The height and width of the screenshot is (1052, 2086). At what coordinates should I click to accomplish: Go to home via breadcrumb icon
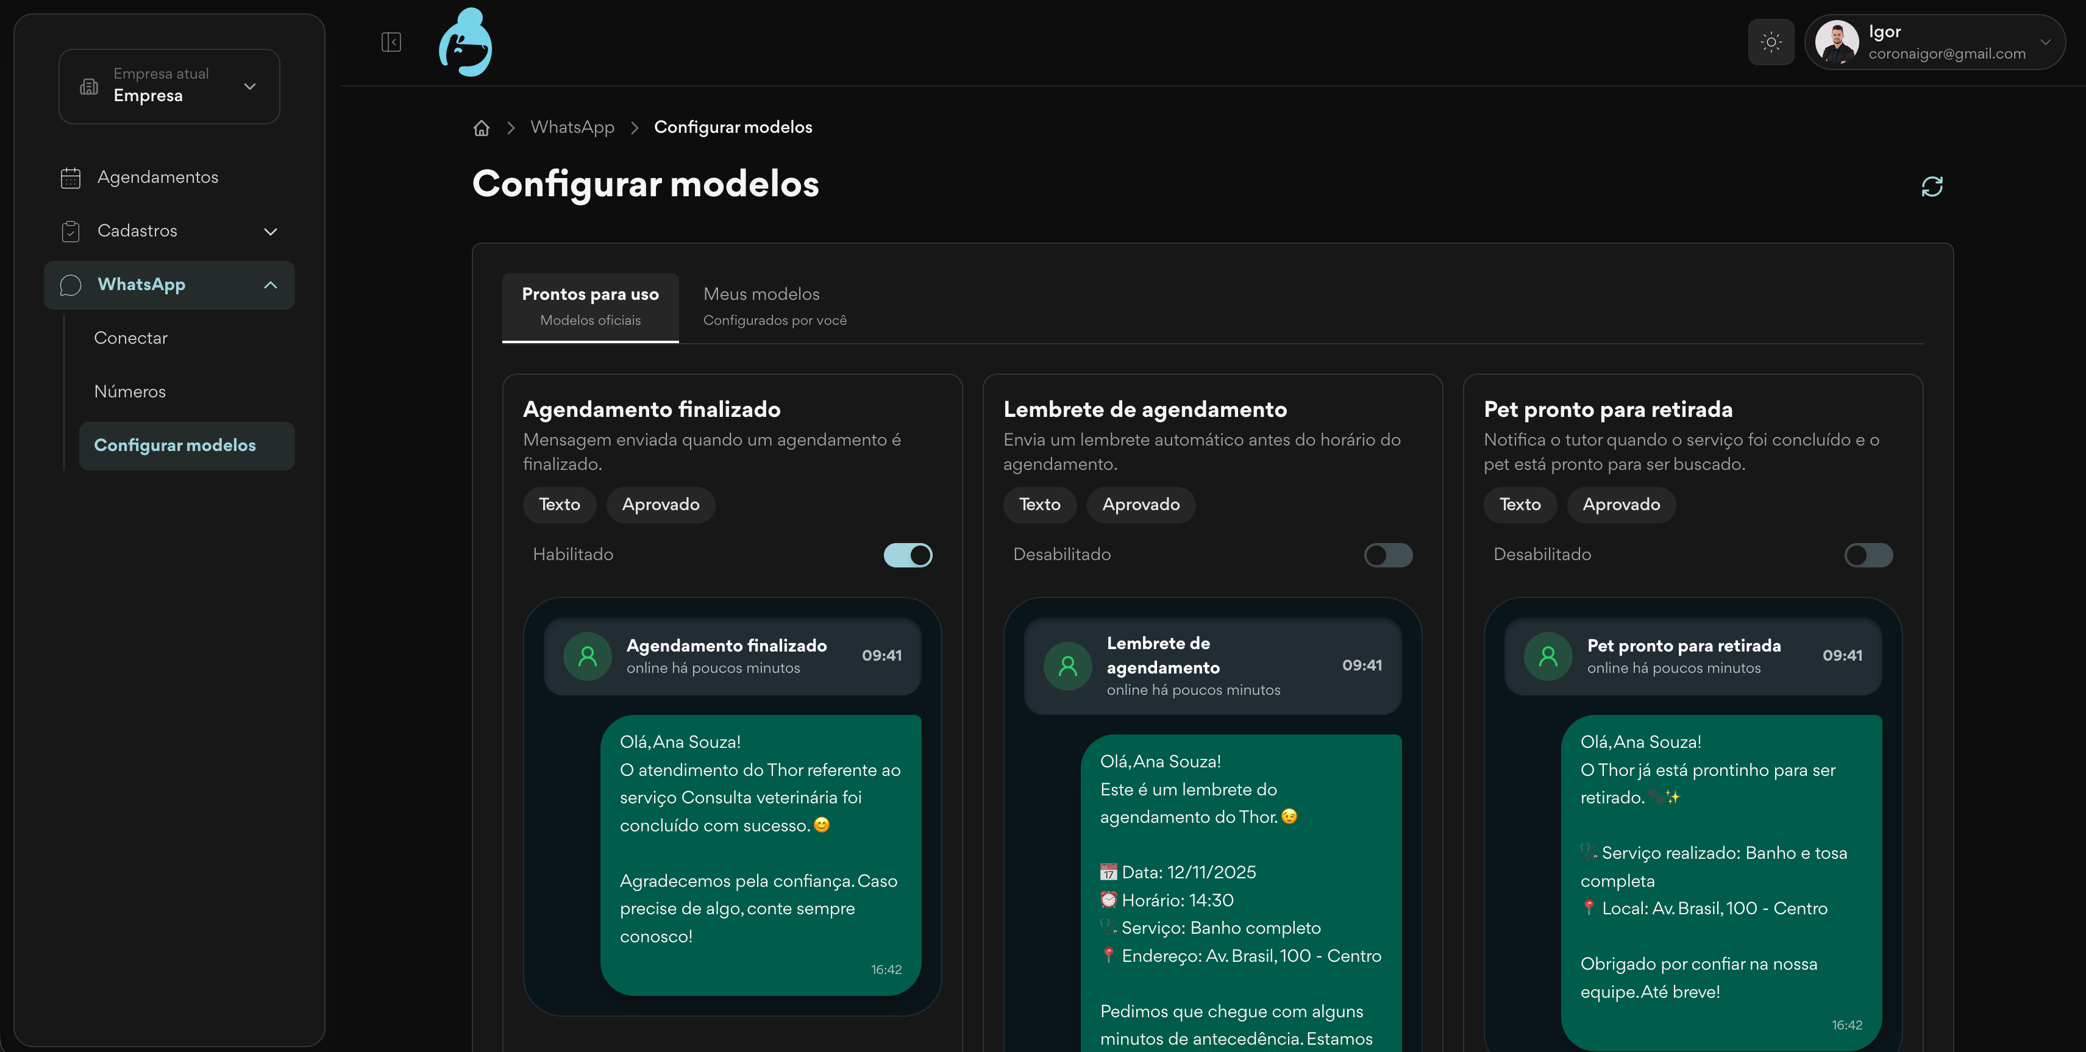482,128
